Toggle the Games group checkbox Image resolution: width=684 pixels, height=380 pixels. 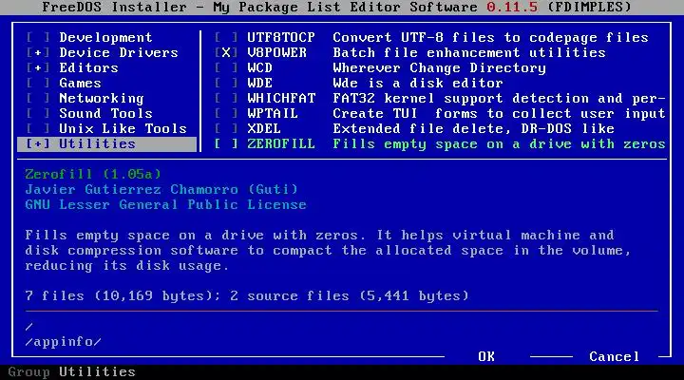[38, 84]
